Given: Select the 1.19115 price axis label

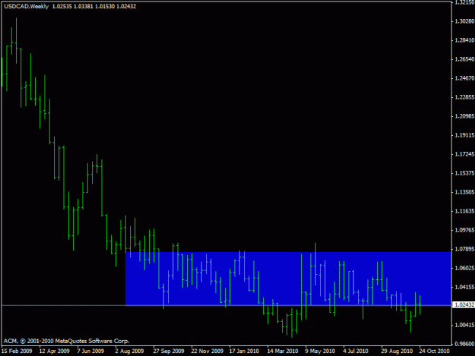Looking at the screenshot, I should pos(464,135).
